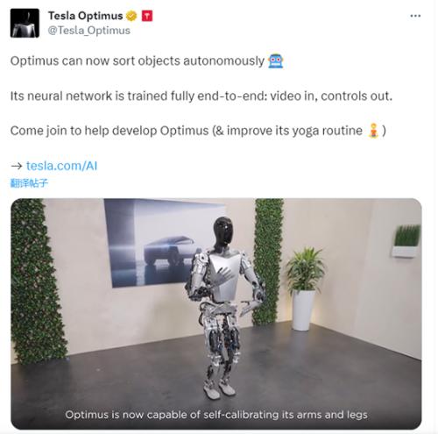Click the 'neural network is trained' sentence

pyautogui.click(x=201, y=96)
